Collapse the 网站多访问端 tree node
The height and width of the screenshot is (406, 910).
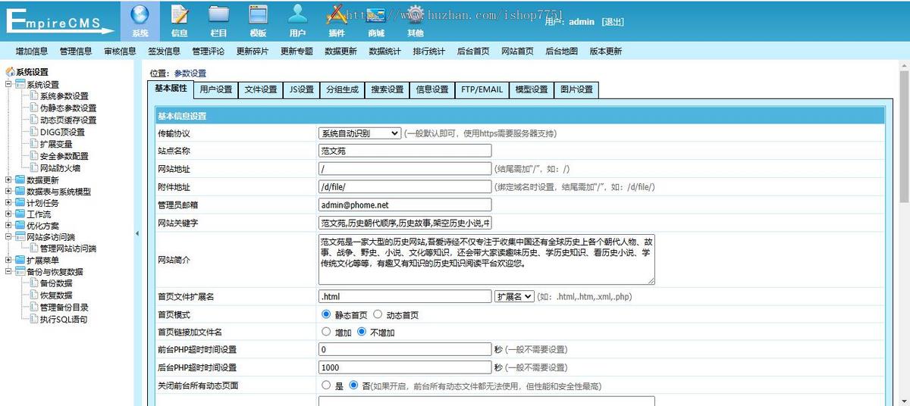click(8, 236)
